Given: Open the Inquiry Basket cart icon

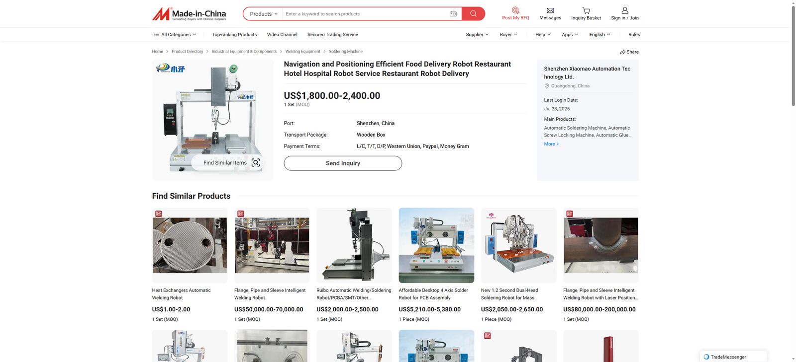Looking at the screenshot, I should (x=586, y=10).
